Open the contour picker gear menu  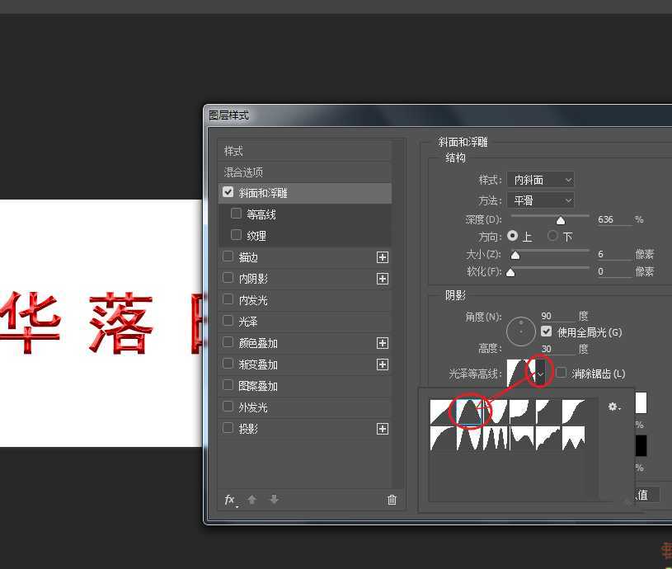[x=613, y=407]
